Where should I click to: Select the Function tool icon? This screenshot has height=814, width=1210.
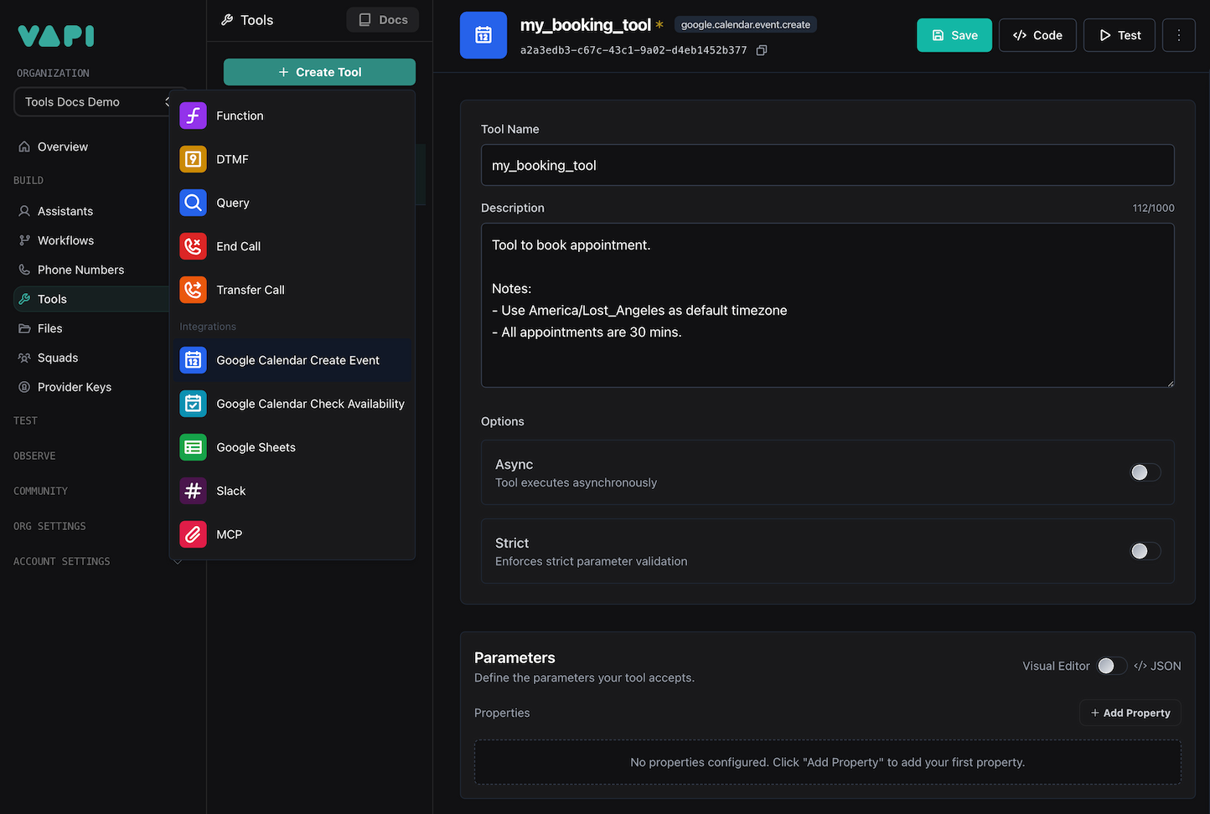tap(193, 116)
